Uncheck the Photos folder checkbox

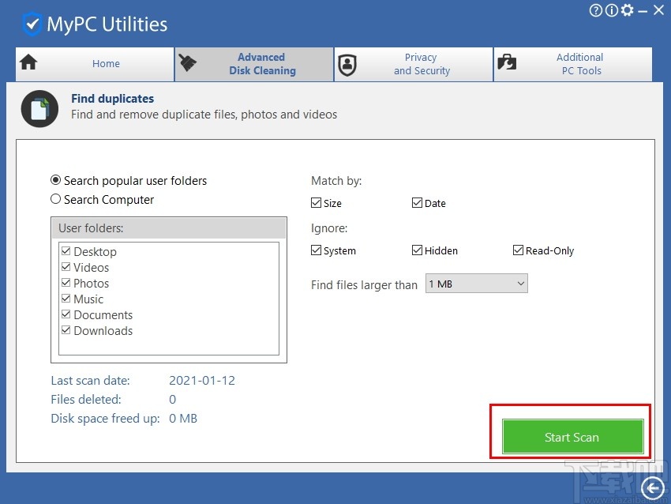click(66, 283)
